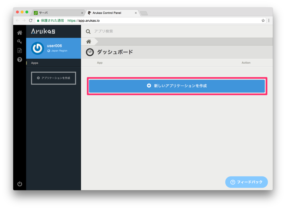Open the document icon in sidebar

pyautogui.click(x=20, y=51)
